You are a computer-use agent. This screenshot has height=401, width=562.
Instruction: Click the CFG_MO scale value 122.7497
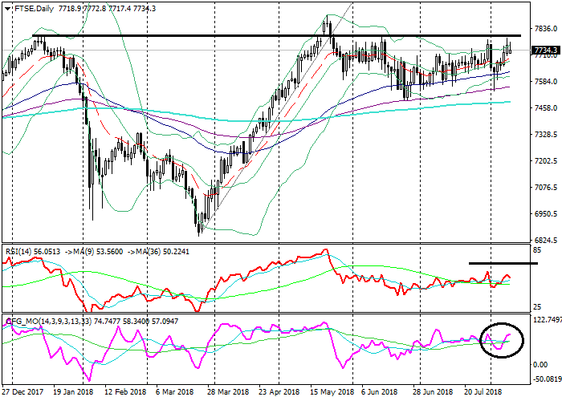click(x=548, y=320)
